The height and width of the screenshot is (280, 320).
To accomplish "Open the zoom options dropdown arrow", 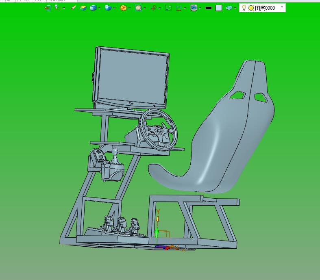I will click(145, 8).
